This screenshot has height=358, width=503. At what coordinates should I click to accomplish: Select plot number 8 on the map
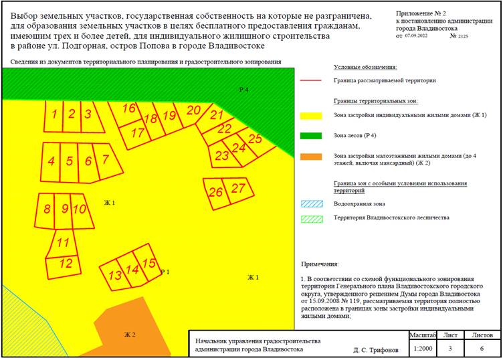[45, 210]
